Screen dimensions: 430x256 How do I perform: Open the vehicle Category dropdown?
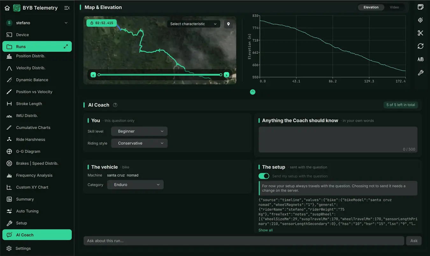tap(135, 185)
